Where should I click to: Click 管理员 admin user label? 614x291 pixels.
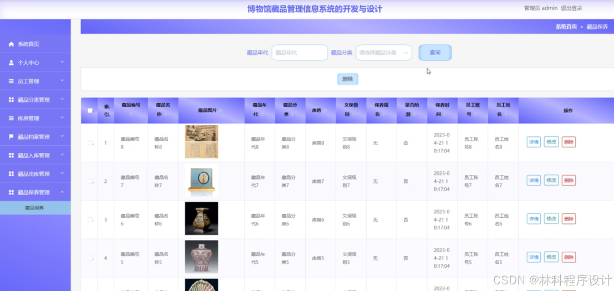click(x=541, y=8)
